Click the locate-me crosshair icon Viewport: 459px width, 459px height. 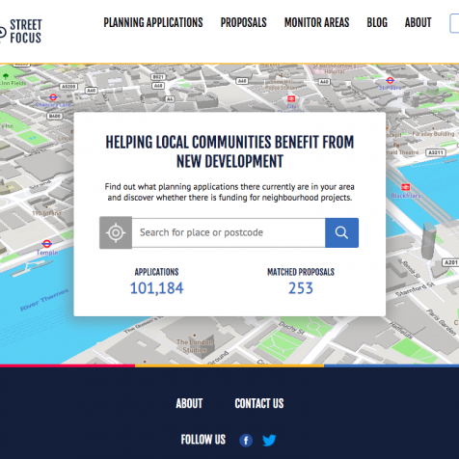point(116,232)
